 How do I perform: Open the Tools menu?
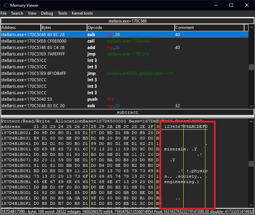click(x=62, y=13)
